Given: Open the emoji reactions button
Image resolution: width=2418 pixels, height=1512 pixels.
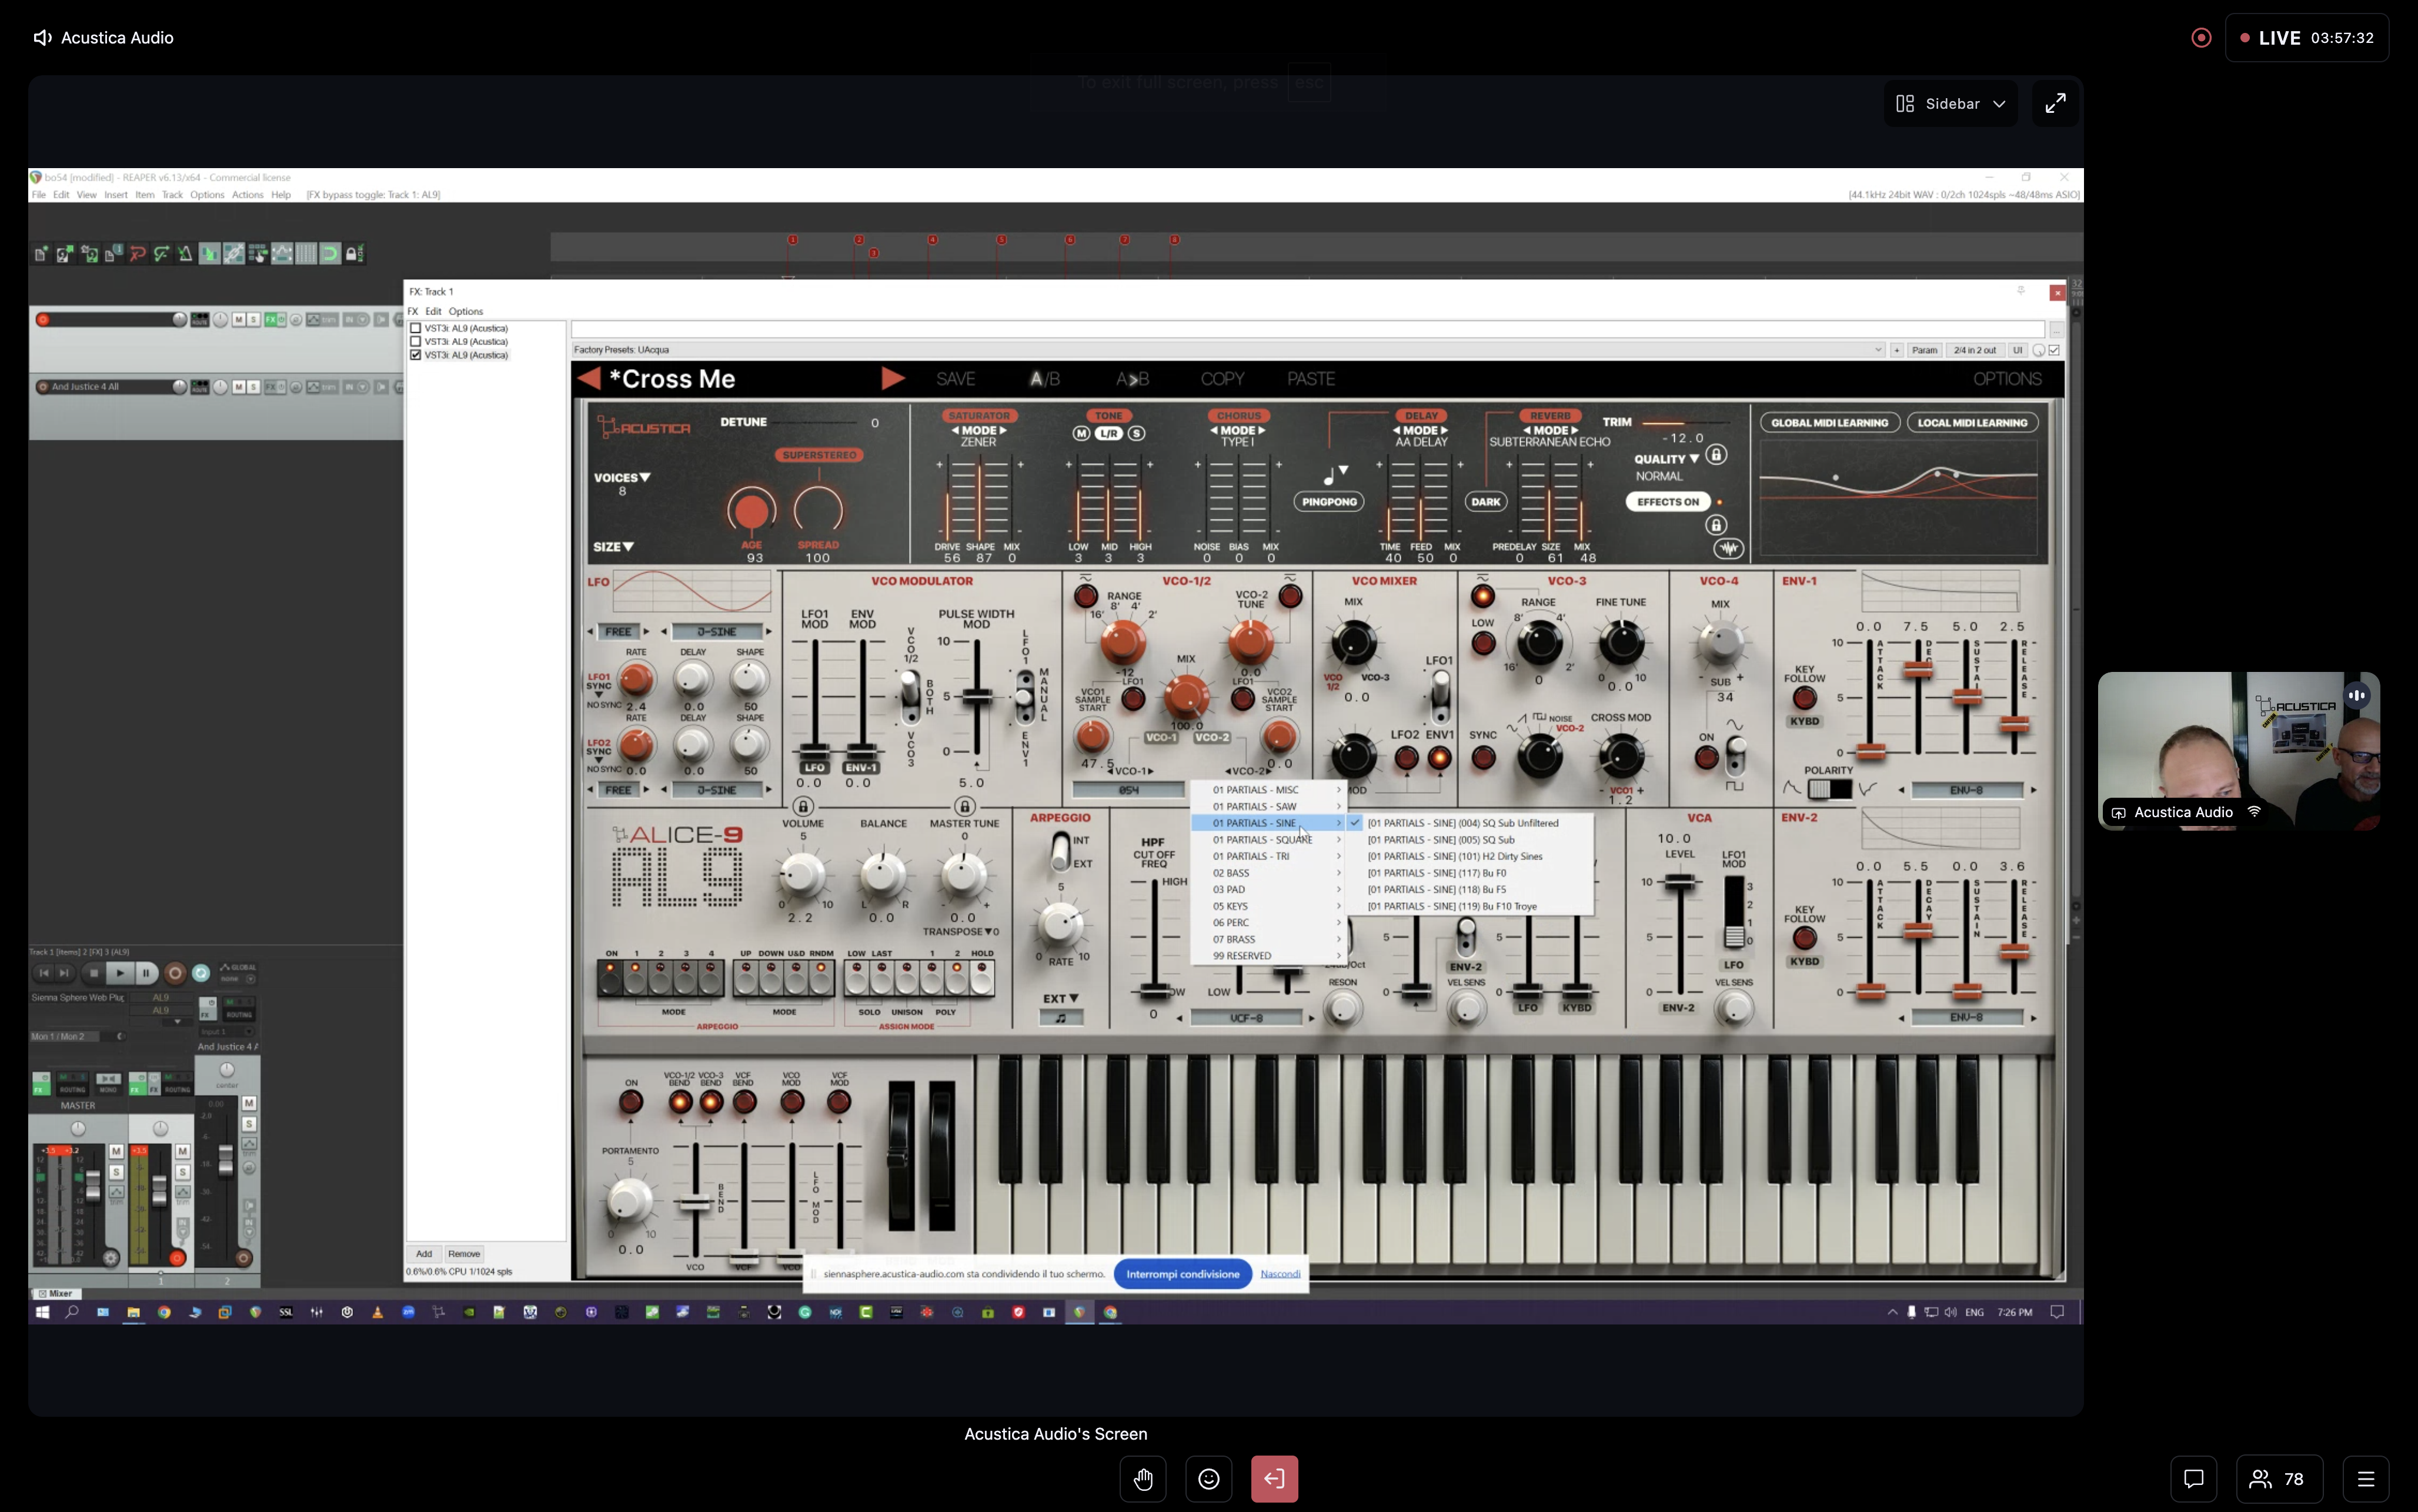Looking at the screenshot, I should 1209,1479.
